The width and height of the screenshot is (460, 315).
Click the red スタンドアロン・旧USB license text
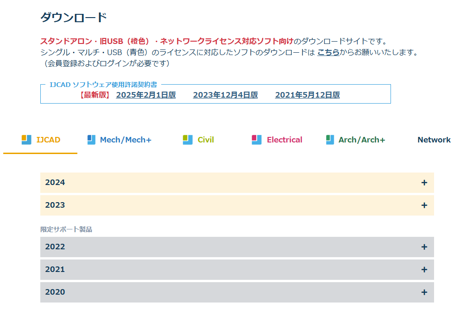167,41
